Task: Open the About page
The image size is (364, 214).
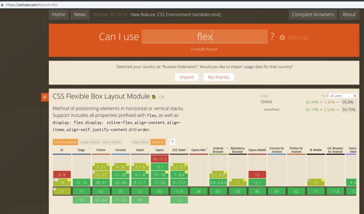Action: 349,15
